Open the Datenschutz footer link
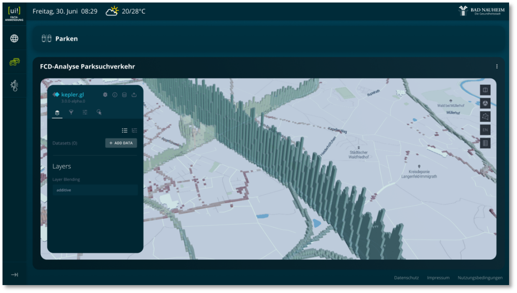 [x=406, y=278]
